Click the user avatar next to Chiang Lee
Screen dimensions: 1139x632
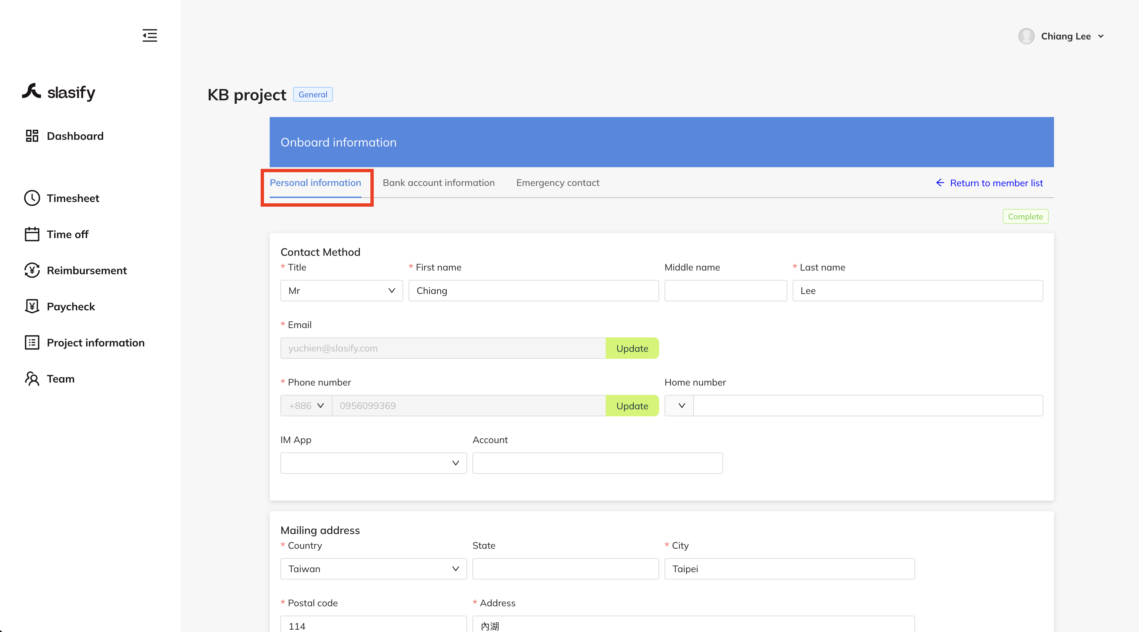[x=1026, y=36]
